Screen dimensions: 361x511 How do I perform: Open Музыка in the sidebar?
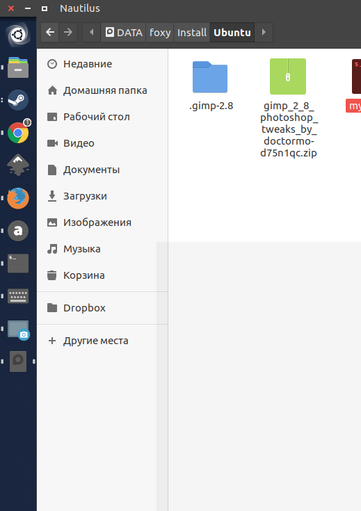[102, 249]
